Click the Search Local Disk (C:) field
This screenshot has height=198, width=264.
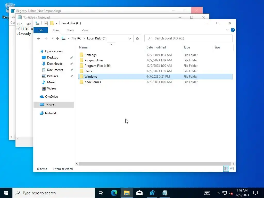pos(188,38)
